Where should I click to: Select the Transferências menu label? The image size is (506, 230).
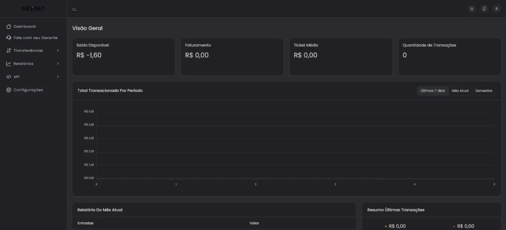point(28,51)
